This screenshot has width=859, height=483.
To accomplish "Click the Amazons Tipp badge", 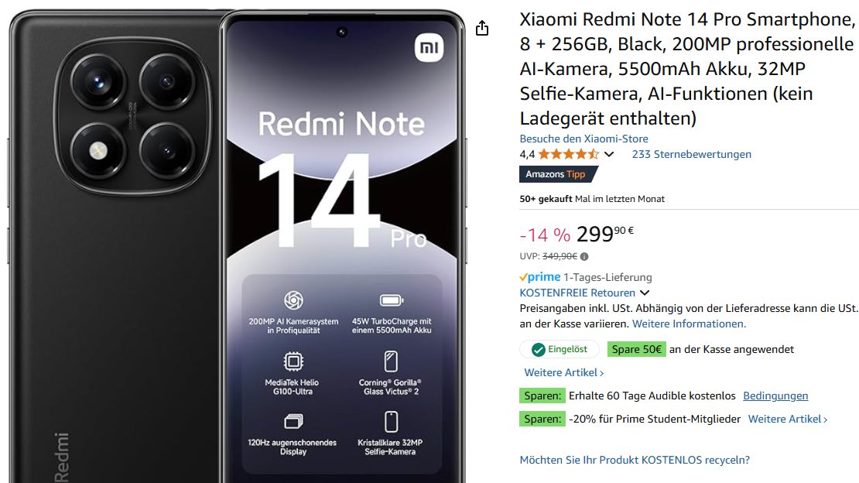I will (558, 174).
